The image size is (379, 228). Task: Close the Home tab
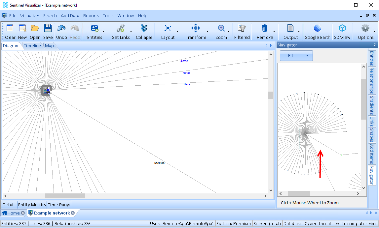pyautogui.click(x=23, y=213)
